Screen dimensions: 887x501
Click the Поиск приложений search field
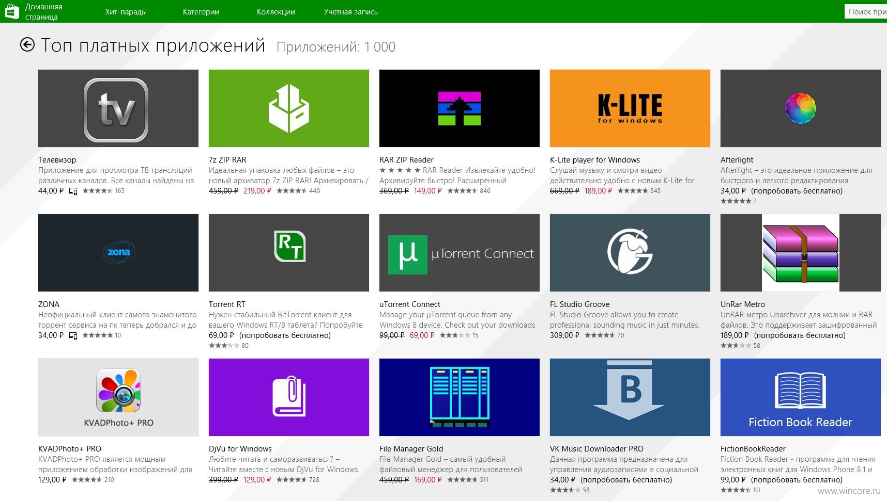click(x=866, y=11)
